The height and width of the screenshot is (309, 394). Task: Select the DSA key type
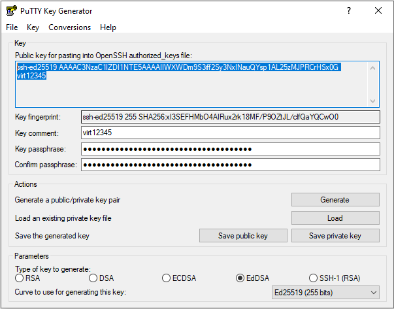pos(93,278)
